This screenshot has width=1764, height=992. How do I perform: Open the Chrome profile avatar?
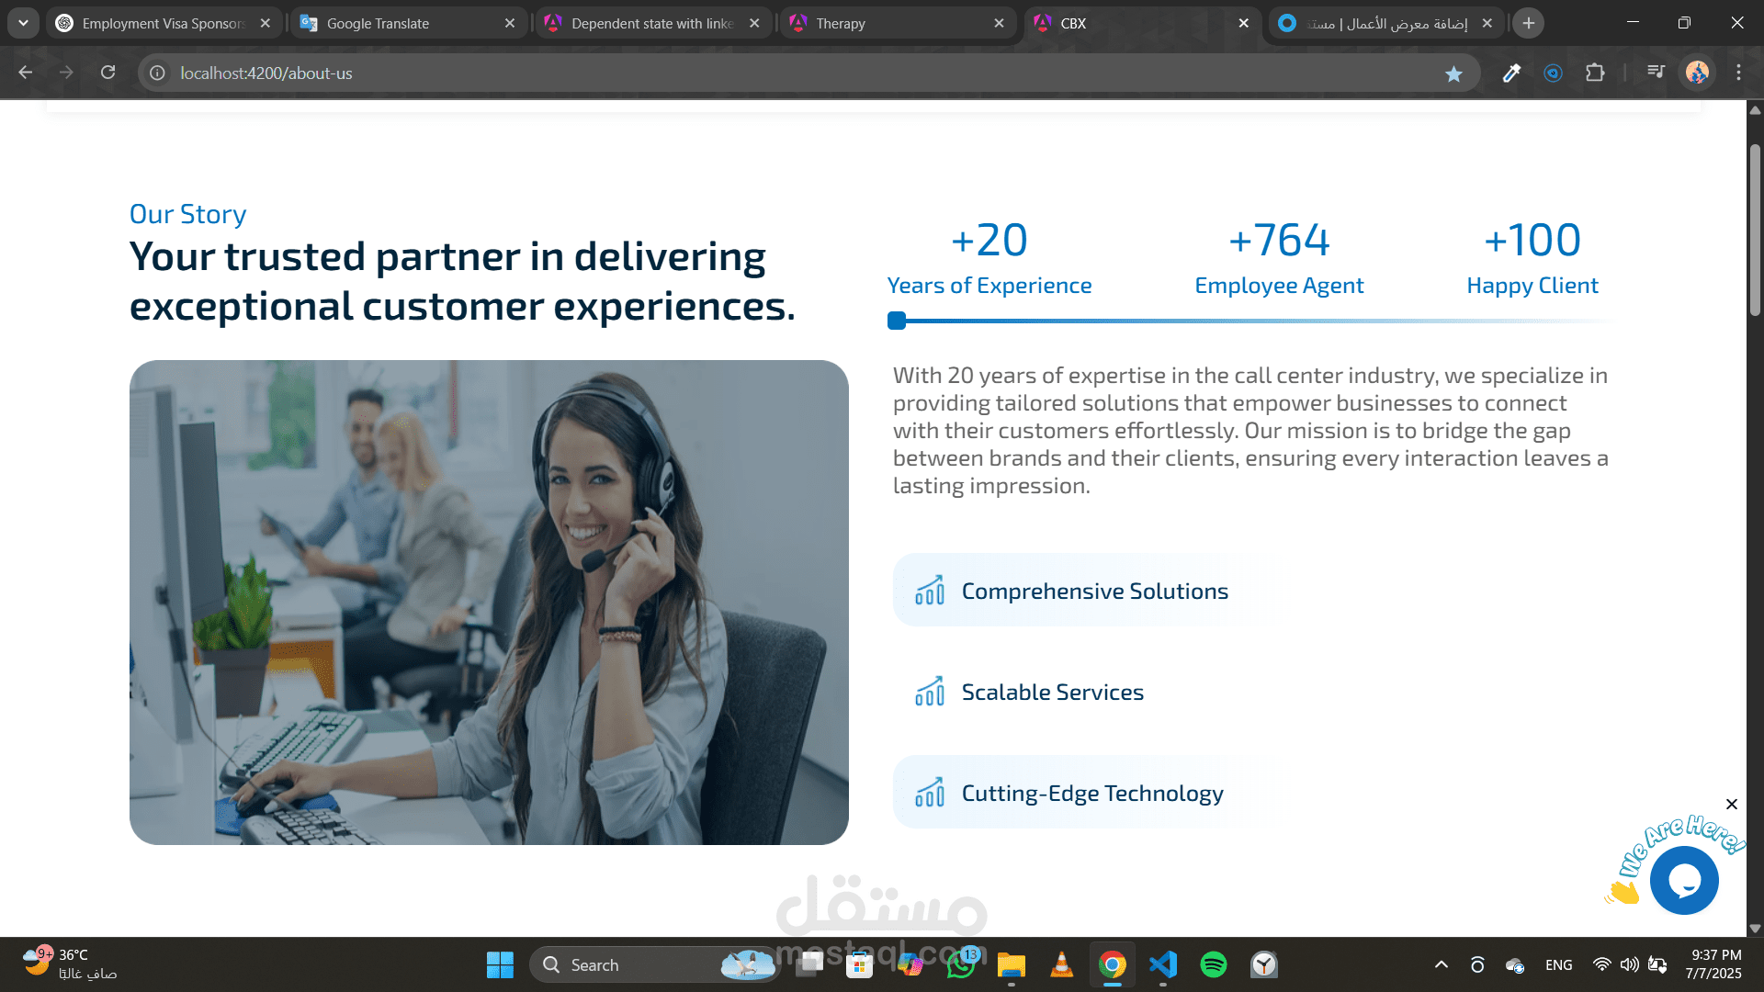pyautogui.click(x=1697, y=73)
